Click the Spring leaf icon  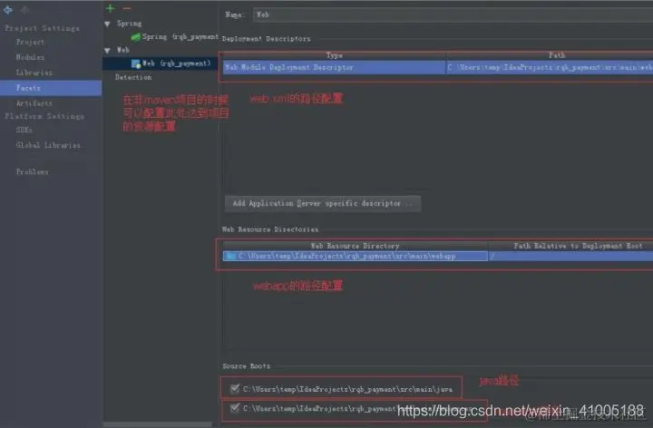[135, 37]
